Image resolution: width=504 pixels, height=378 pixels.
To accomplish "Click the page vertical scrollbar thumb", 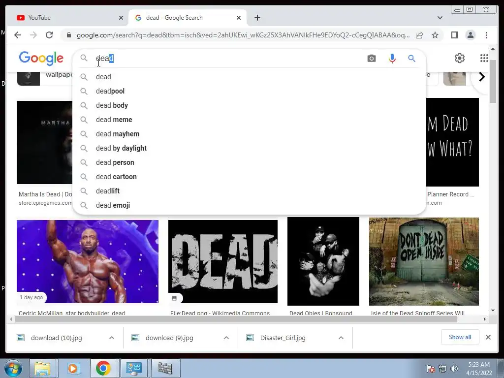I will (x=493, y=81).
